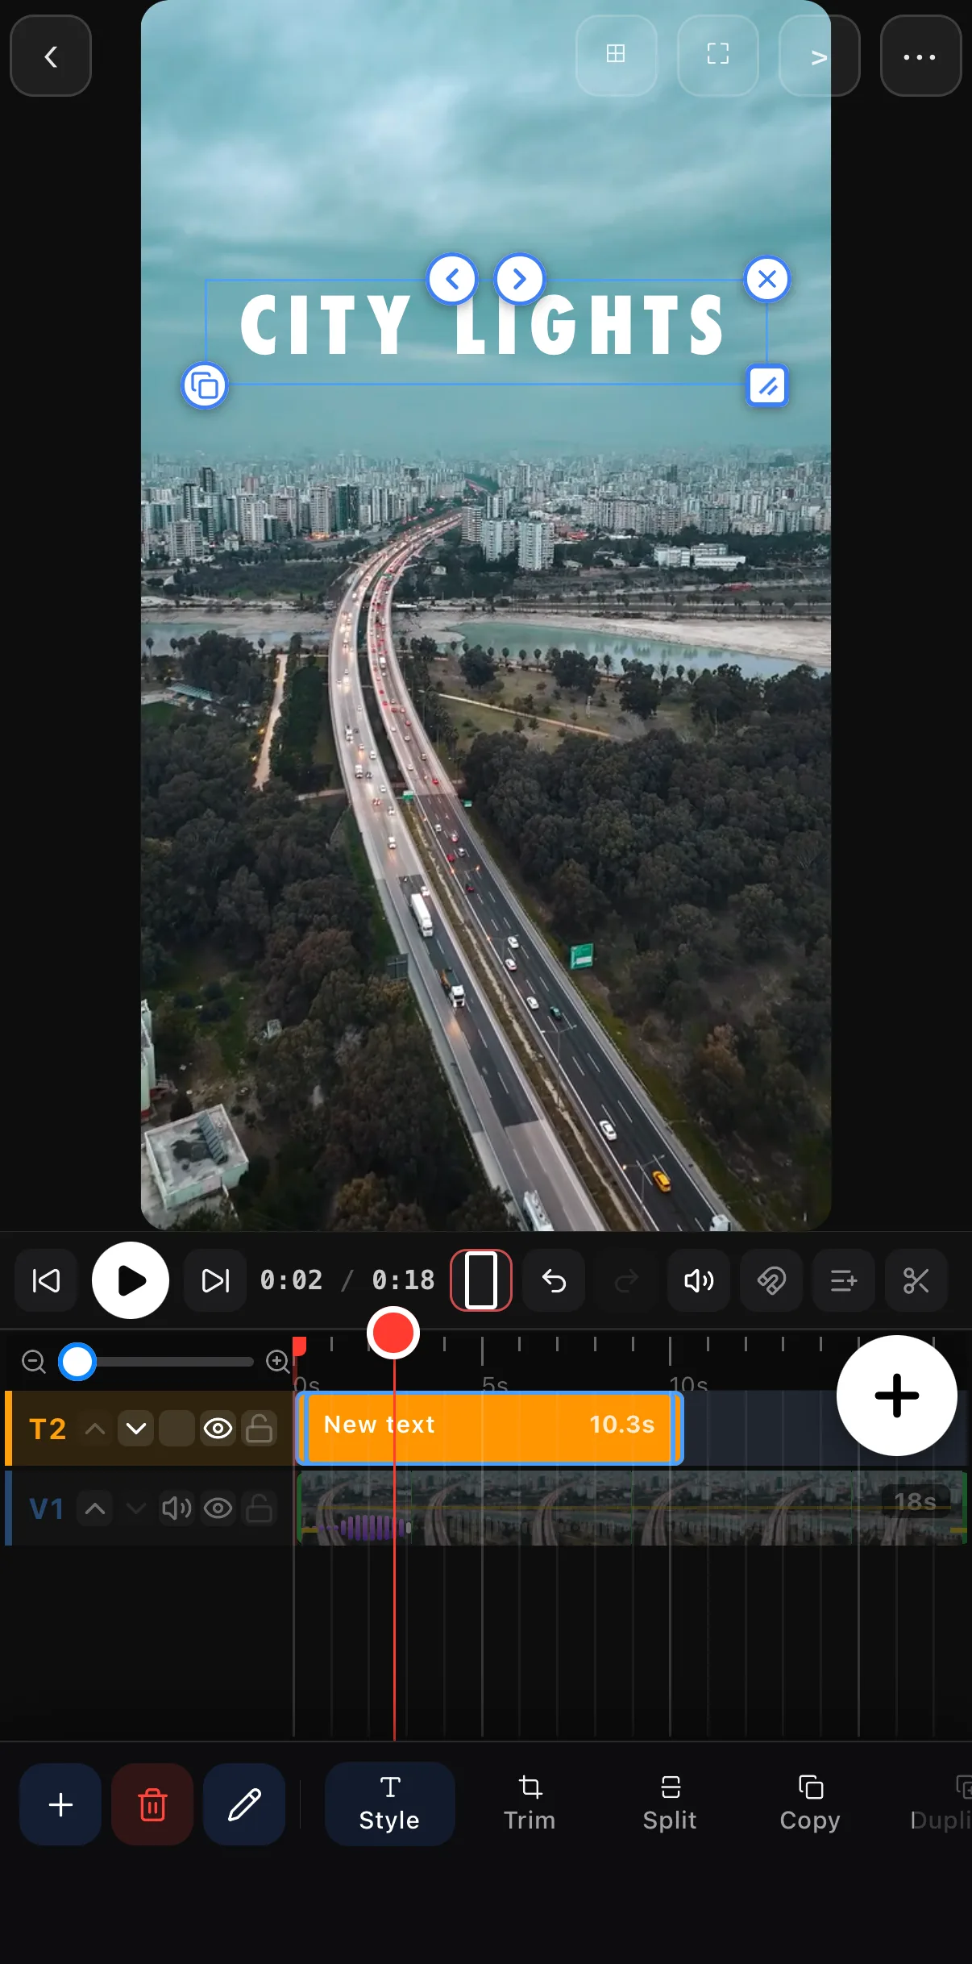Open the three-dot more menu
972x1964 pixels.
pyautogui.click(x=920, y=56)
